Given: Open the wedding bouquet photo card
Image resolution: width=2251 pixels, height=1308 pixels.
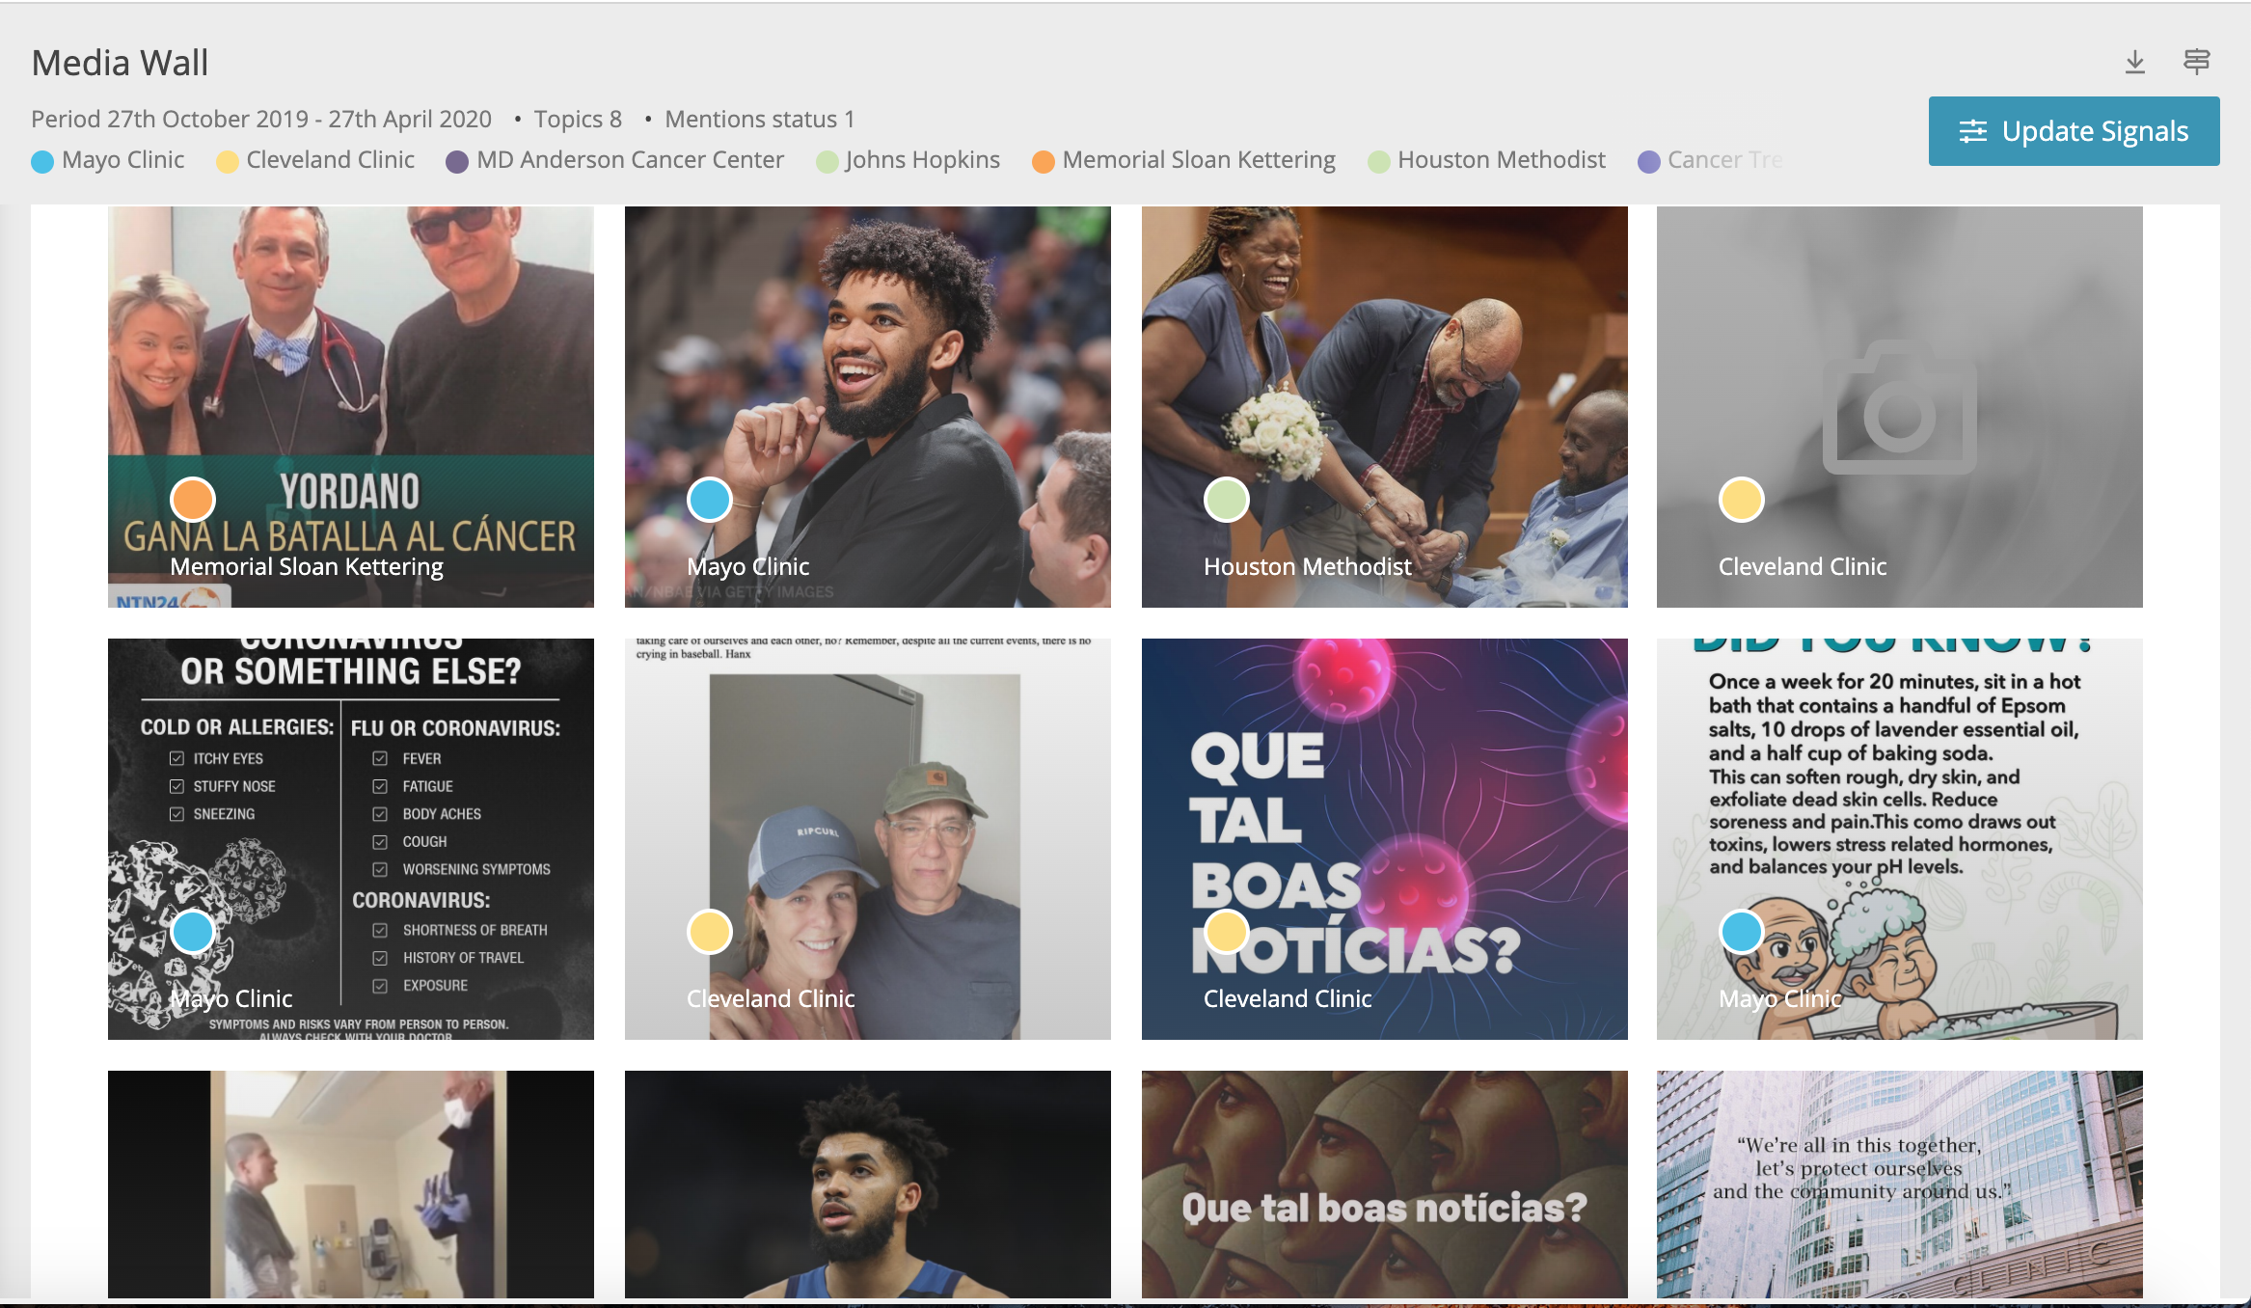Looking at the screenshot, I should (x=1385, y=407).
